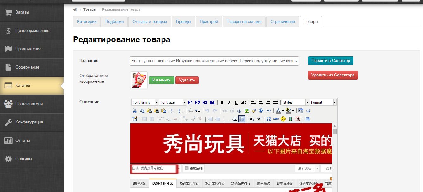Apply subscript formatting
423x192 pixels.
(252, 119)
